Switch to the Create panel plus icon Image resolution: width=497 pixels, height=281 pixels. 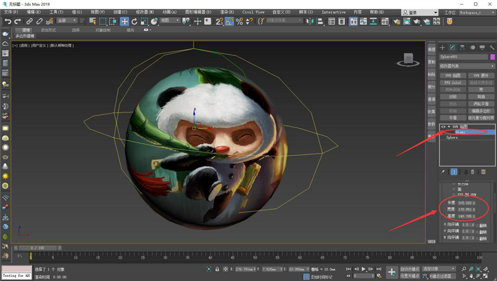[442, 47]
